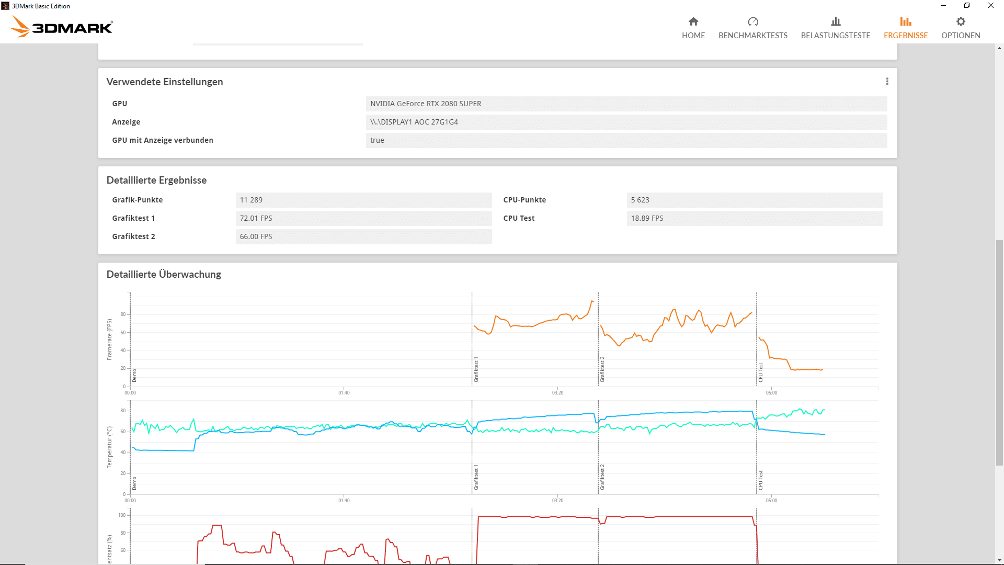
Task: Click the Framerate (FPS) axis label
Action: coord(109,340)
